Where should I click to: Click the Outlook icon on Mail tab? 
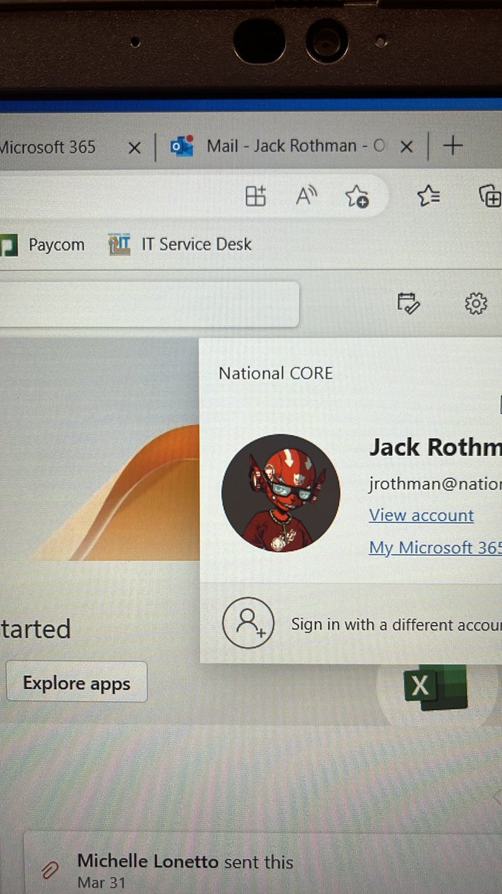tap(182, 146)
